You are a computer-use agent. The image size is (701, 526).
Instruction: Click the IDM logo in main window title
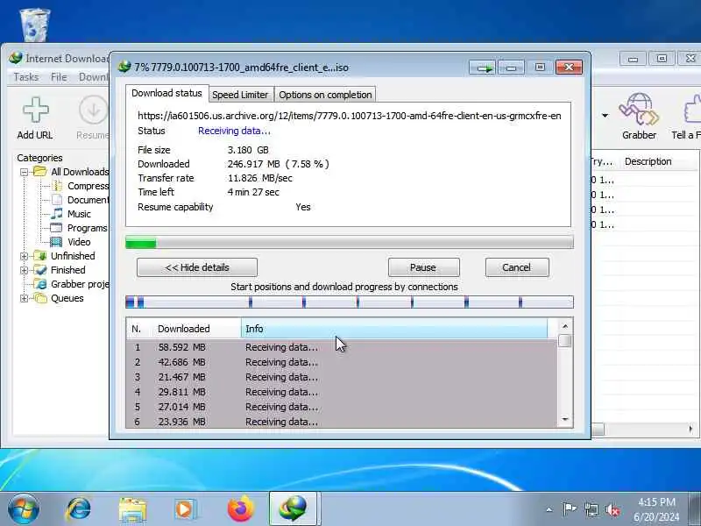click(16, 58)
